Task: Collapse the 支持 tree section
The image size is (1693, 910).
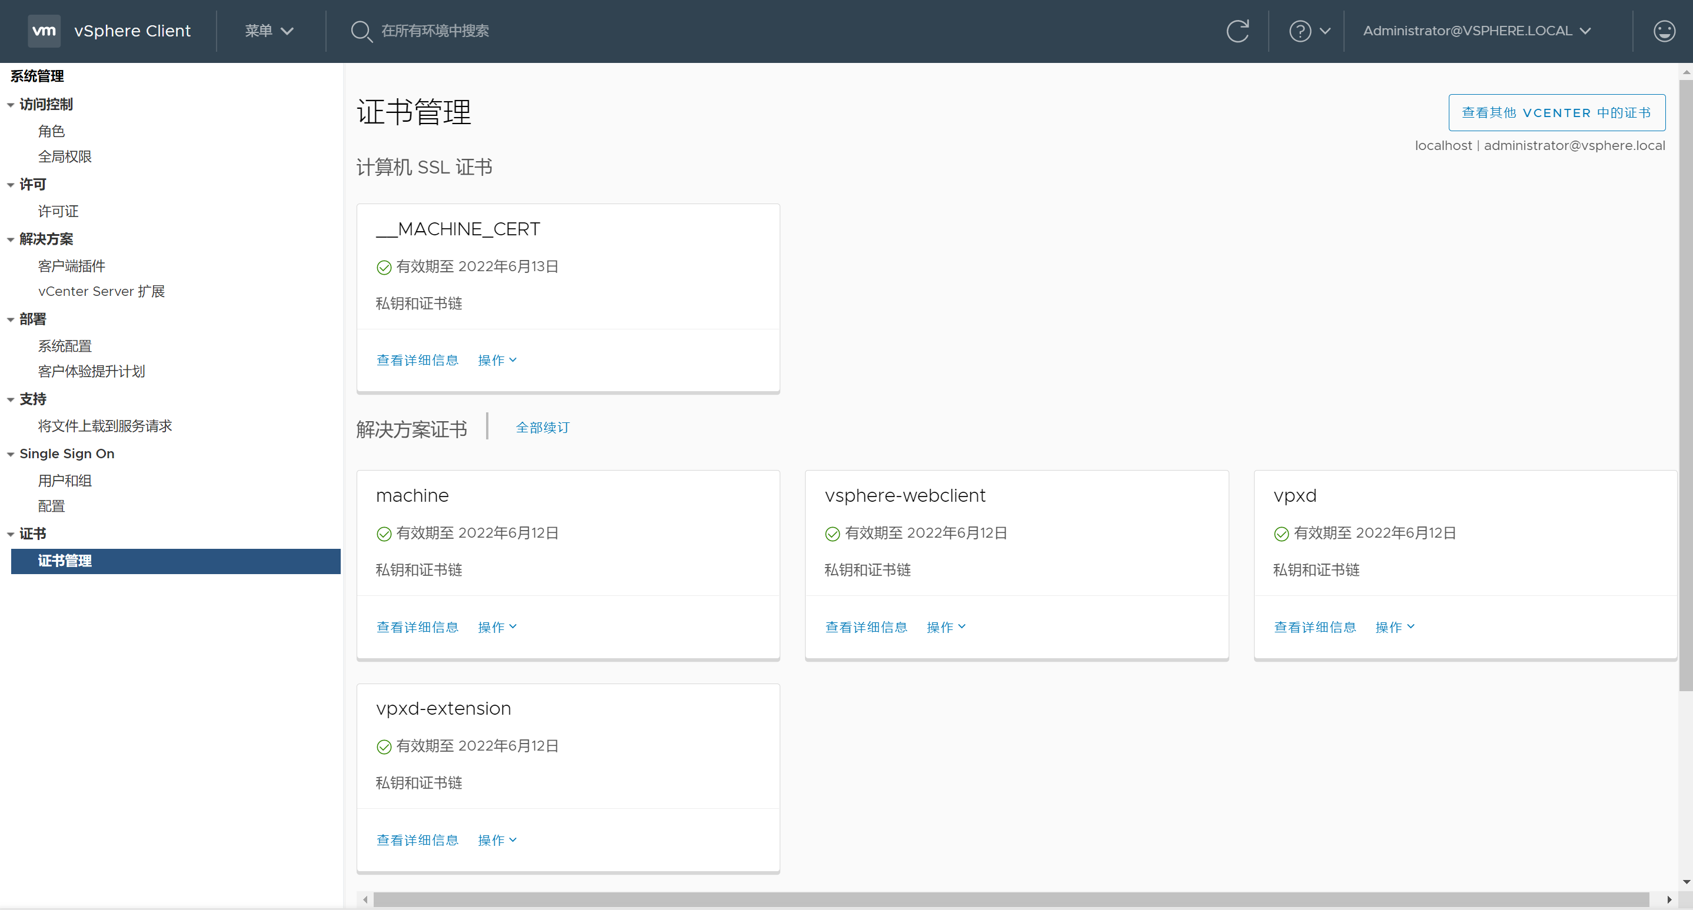Action: pos(11,400)
